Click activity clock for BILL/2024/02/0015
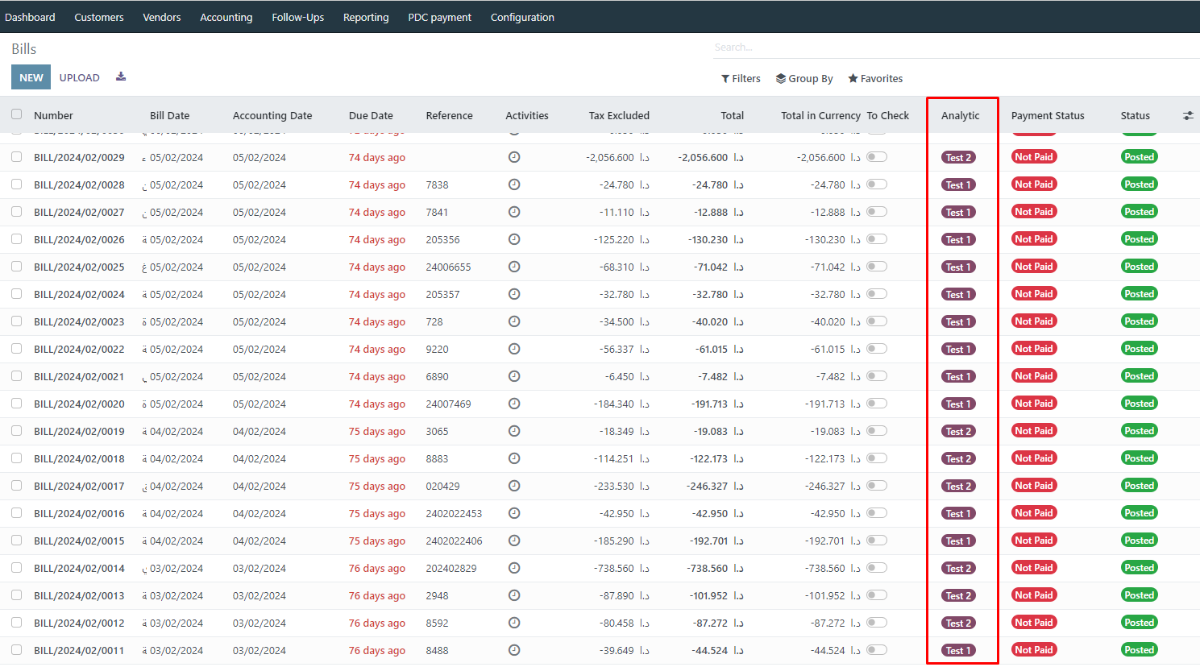The image size is (1200, 667). pyautogui.click(x=514, y=541)
